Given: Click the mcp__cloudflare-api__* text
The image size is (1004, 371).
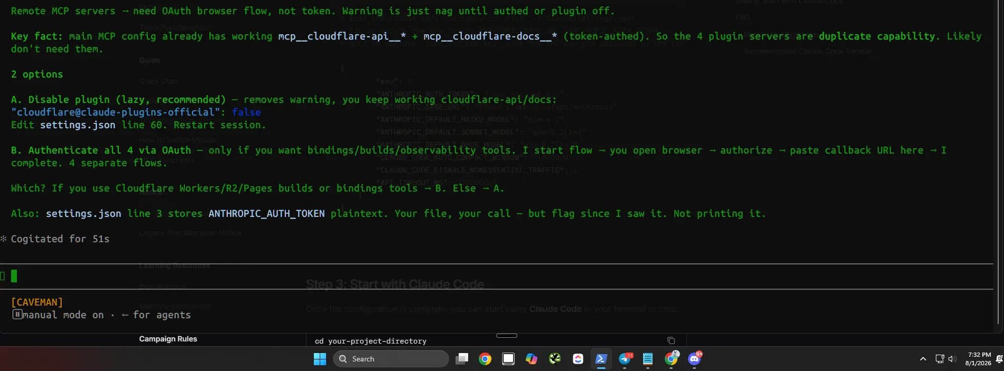Looking at the screenshot, I should (x=342, y=36).
